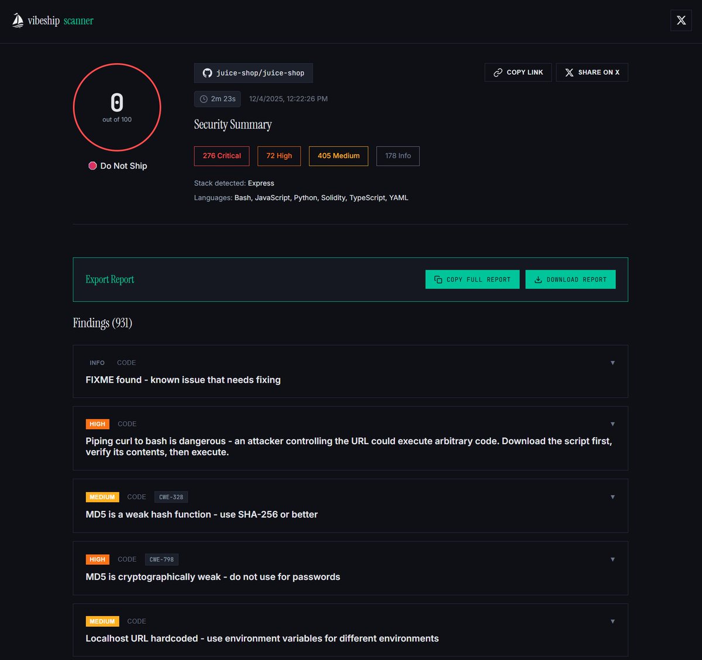The image size is (702, 660).
Task: Click the CWE-328 tag
Action: tap(171, 497)
